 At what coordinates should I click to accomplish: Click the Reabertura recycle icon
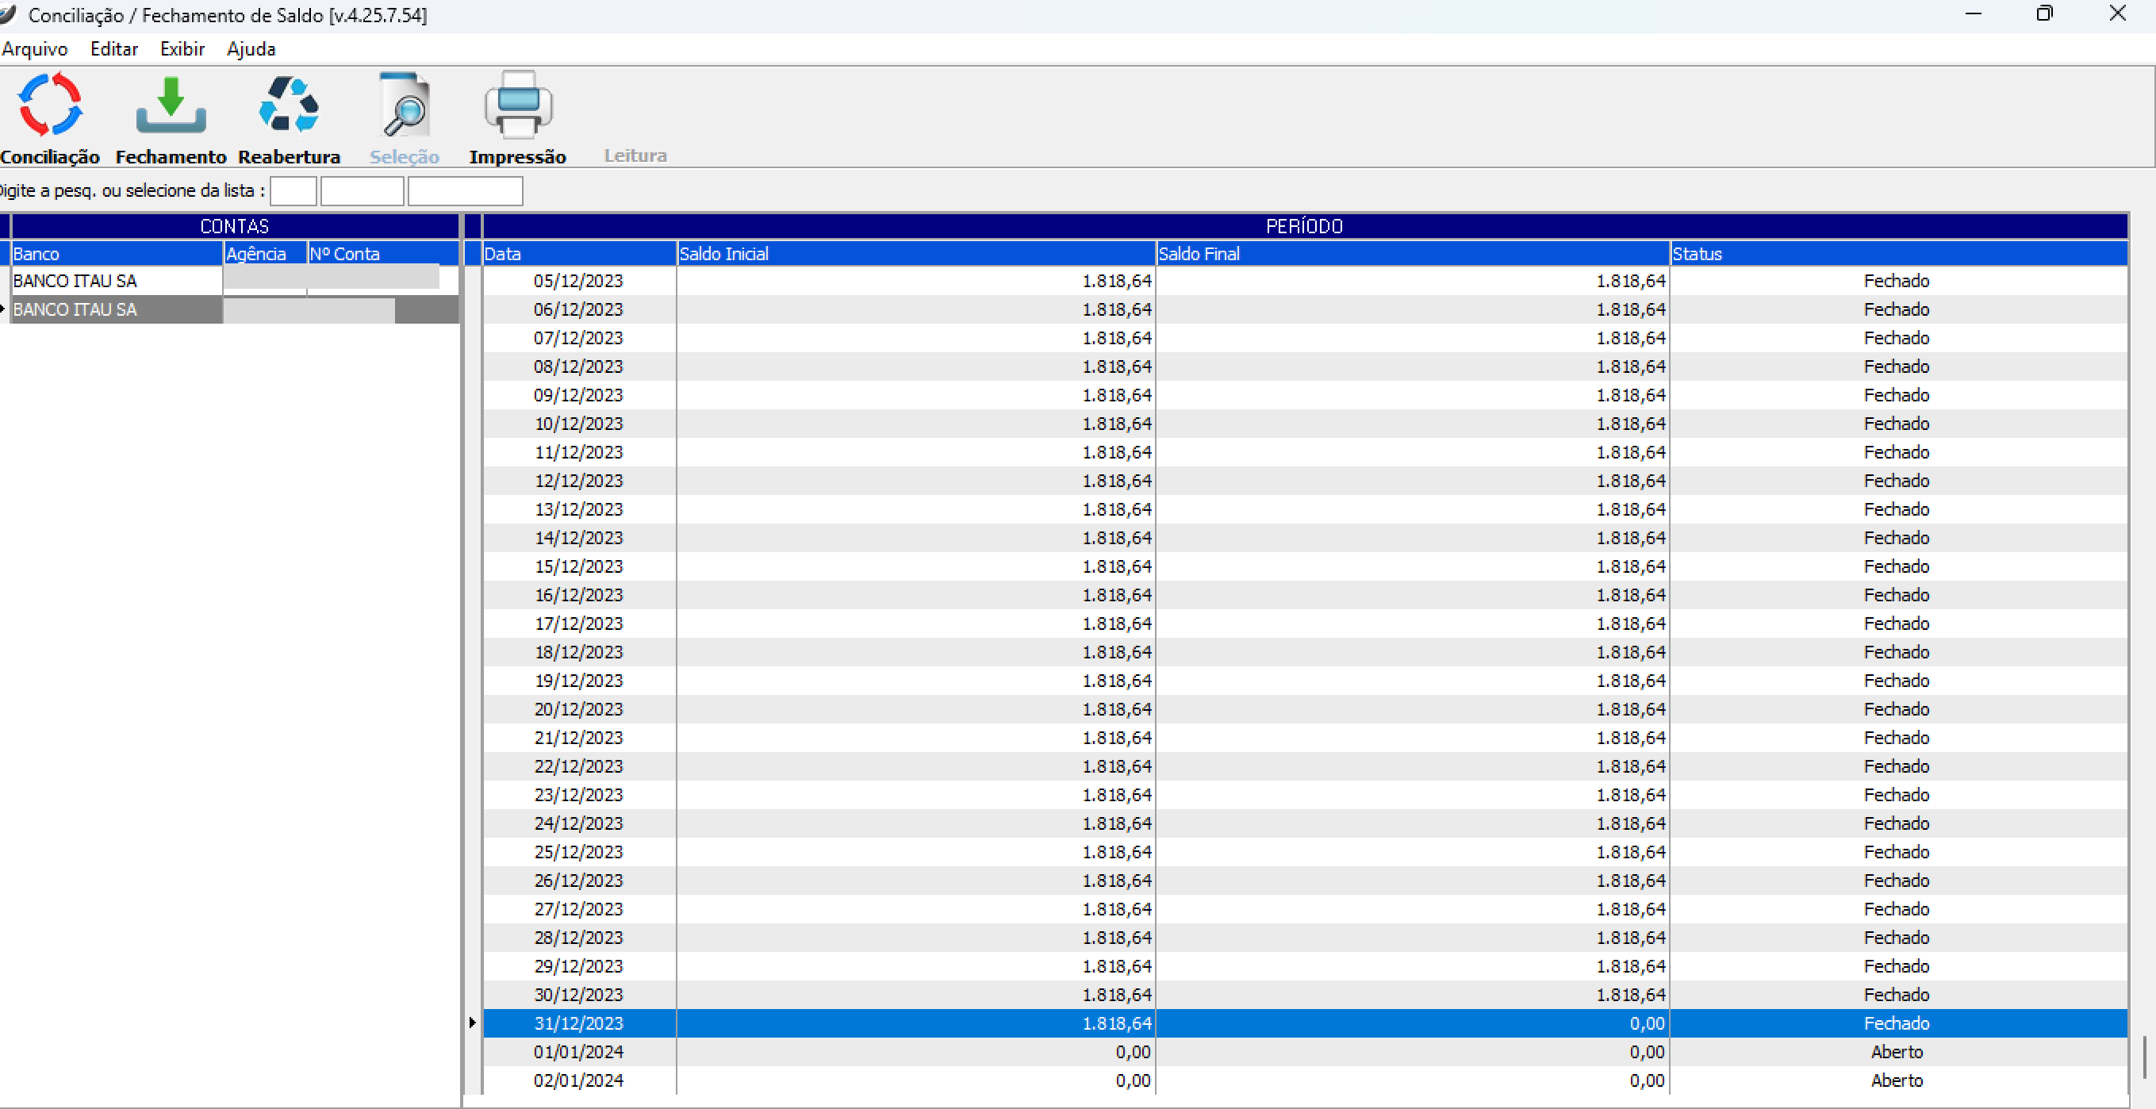pyautogui.click(x=289, y=106)
